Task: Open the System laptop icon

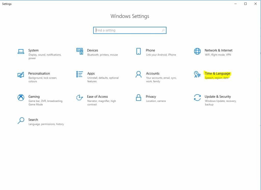Action: (x=21, y=51)
